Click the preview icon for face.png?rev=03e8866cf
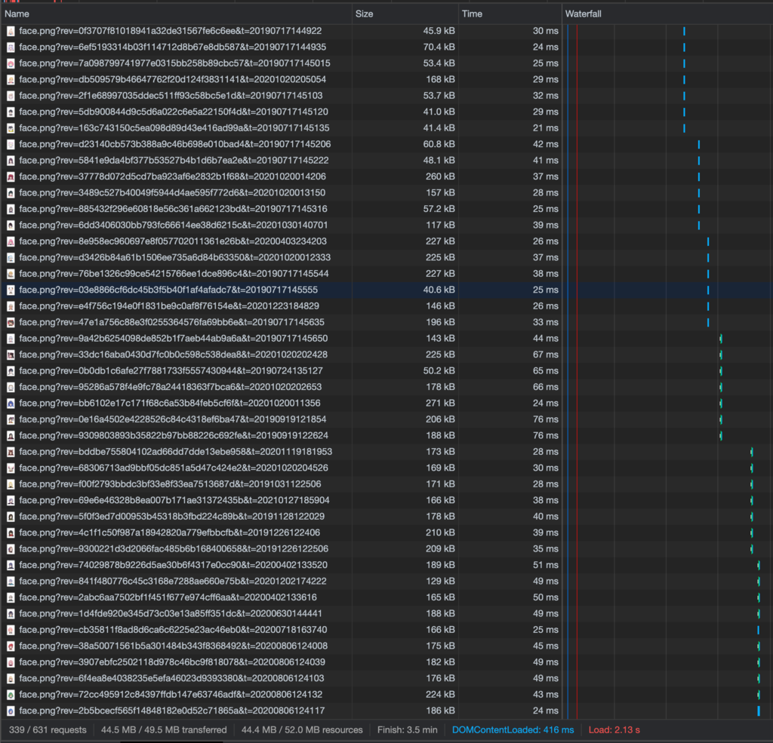The image size is (773, 743). point(11,290)
